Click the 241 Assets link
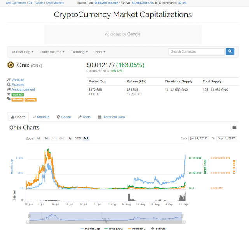The width and height of the screenshot is (249, 233). 36,3
